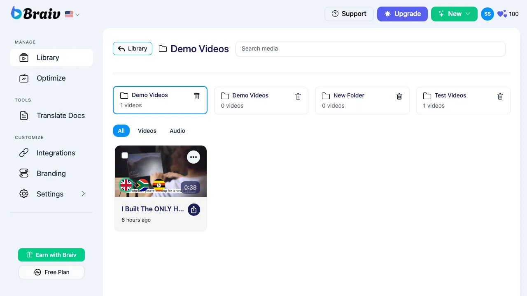Viewport: 527px width, 296px height.
Task: Click the credits count 100
Action: tap(514, 14)
